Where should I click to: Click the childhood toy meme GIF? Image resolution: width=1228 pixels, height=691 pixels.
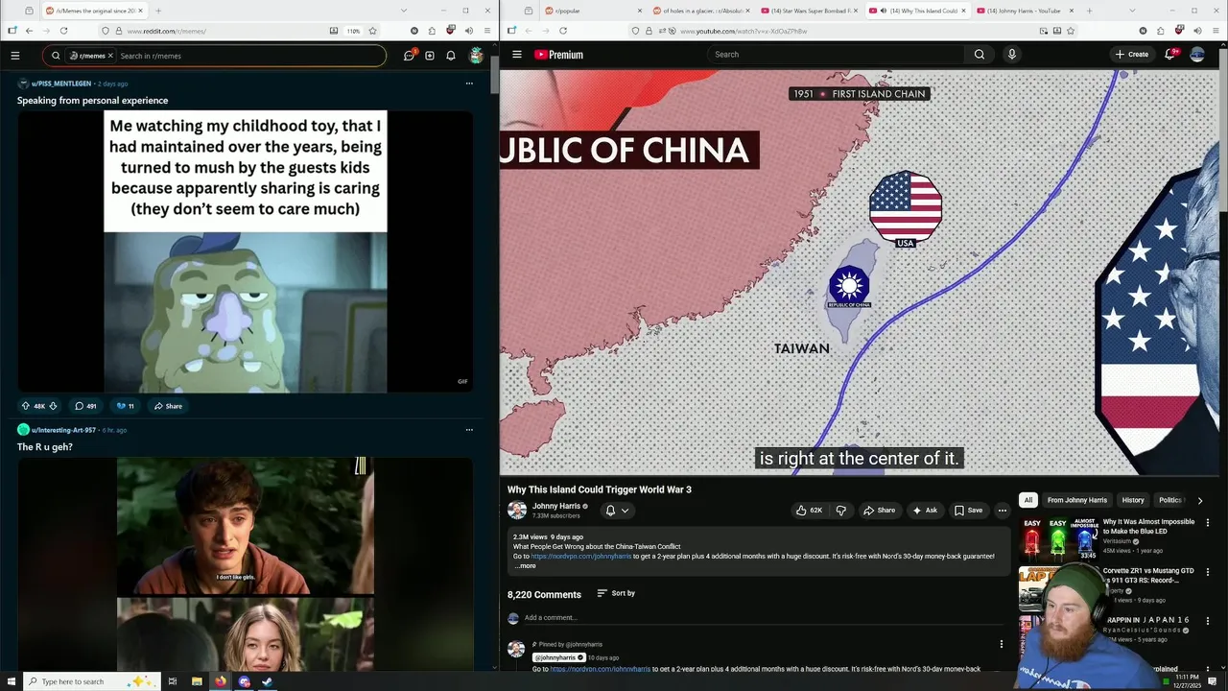pos(246,251)
